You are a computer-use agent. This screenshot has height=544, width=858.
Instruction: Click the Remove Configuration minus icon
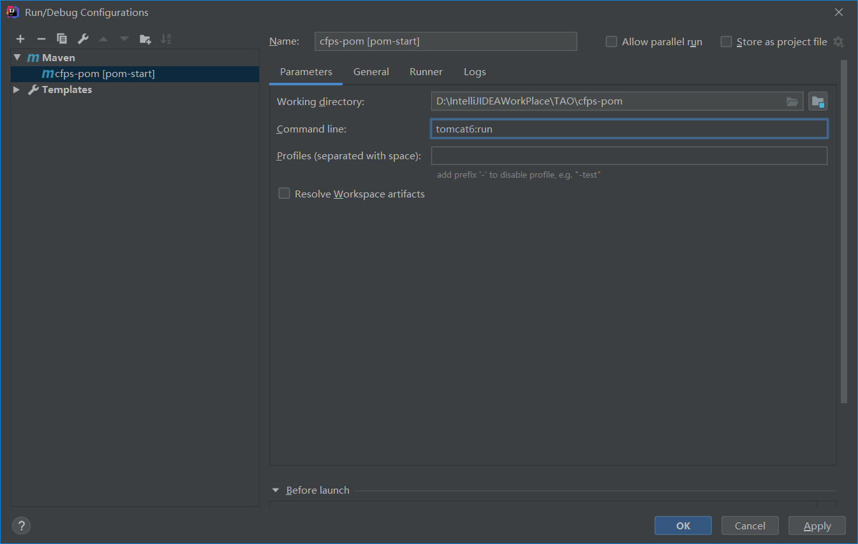[41, 39]
